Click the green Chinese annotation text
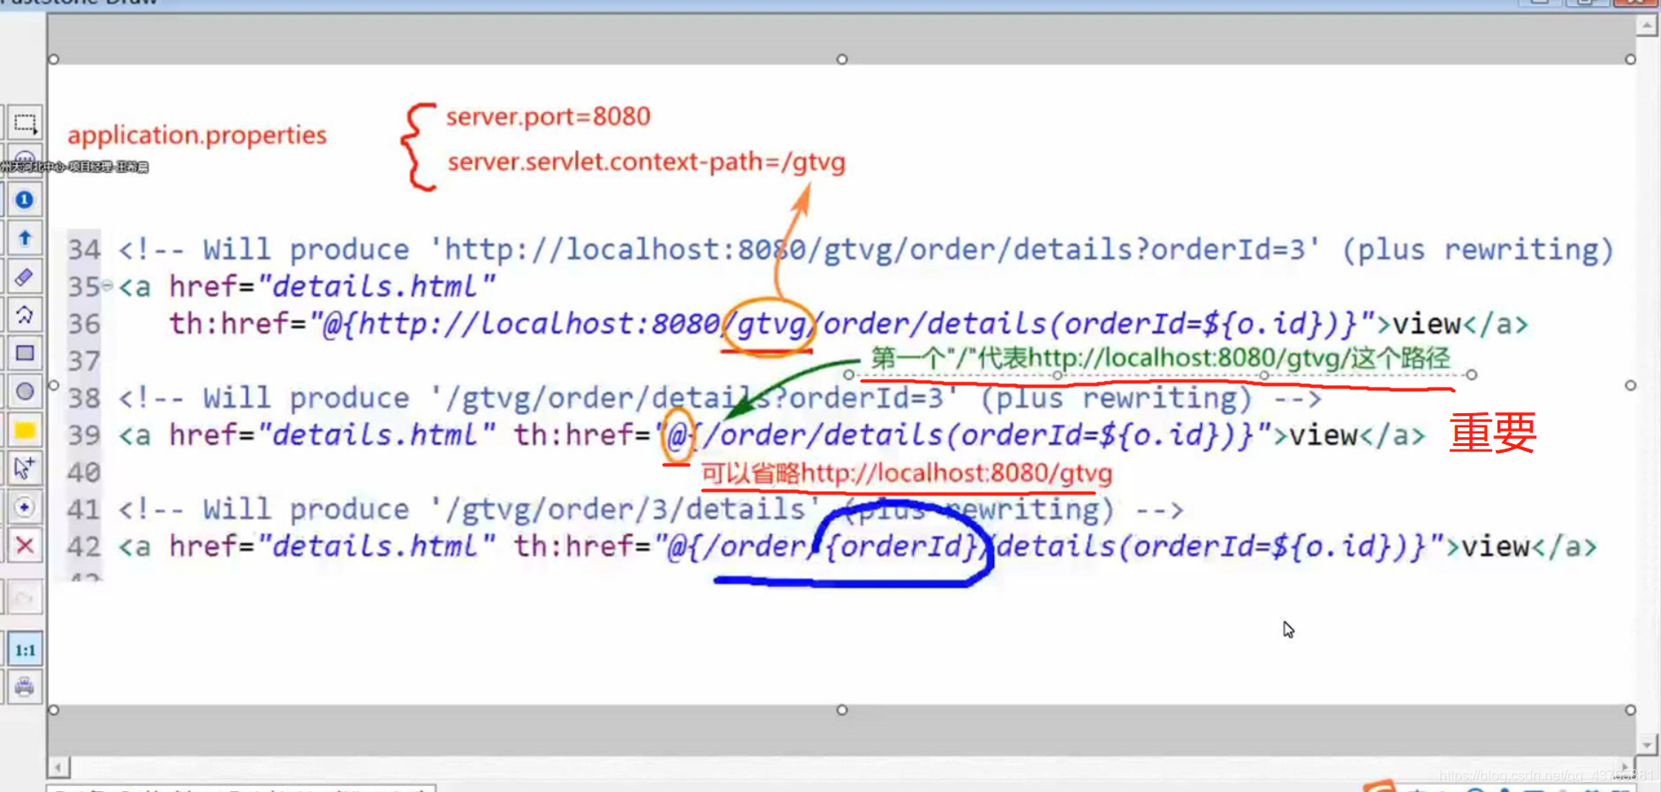The height and width of the screenshot is (792, 1661). [1160, 358]
